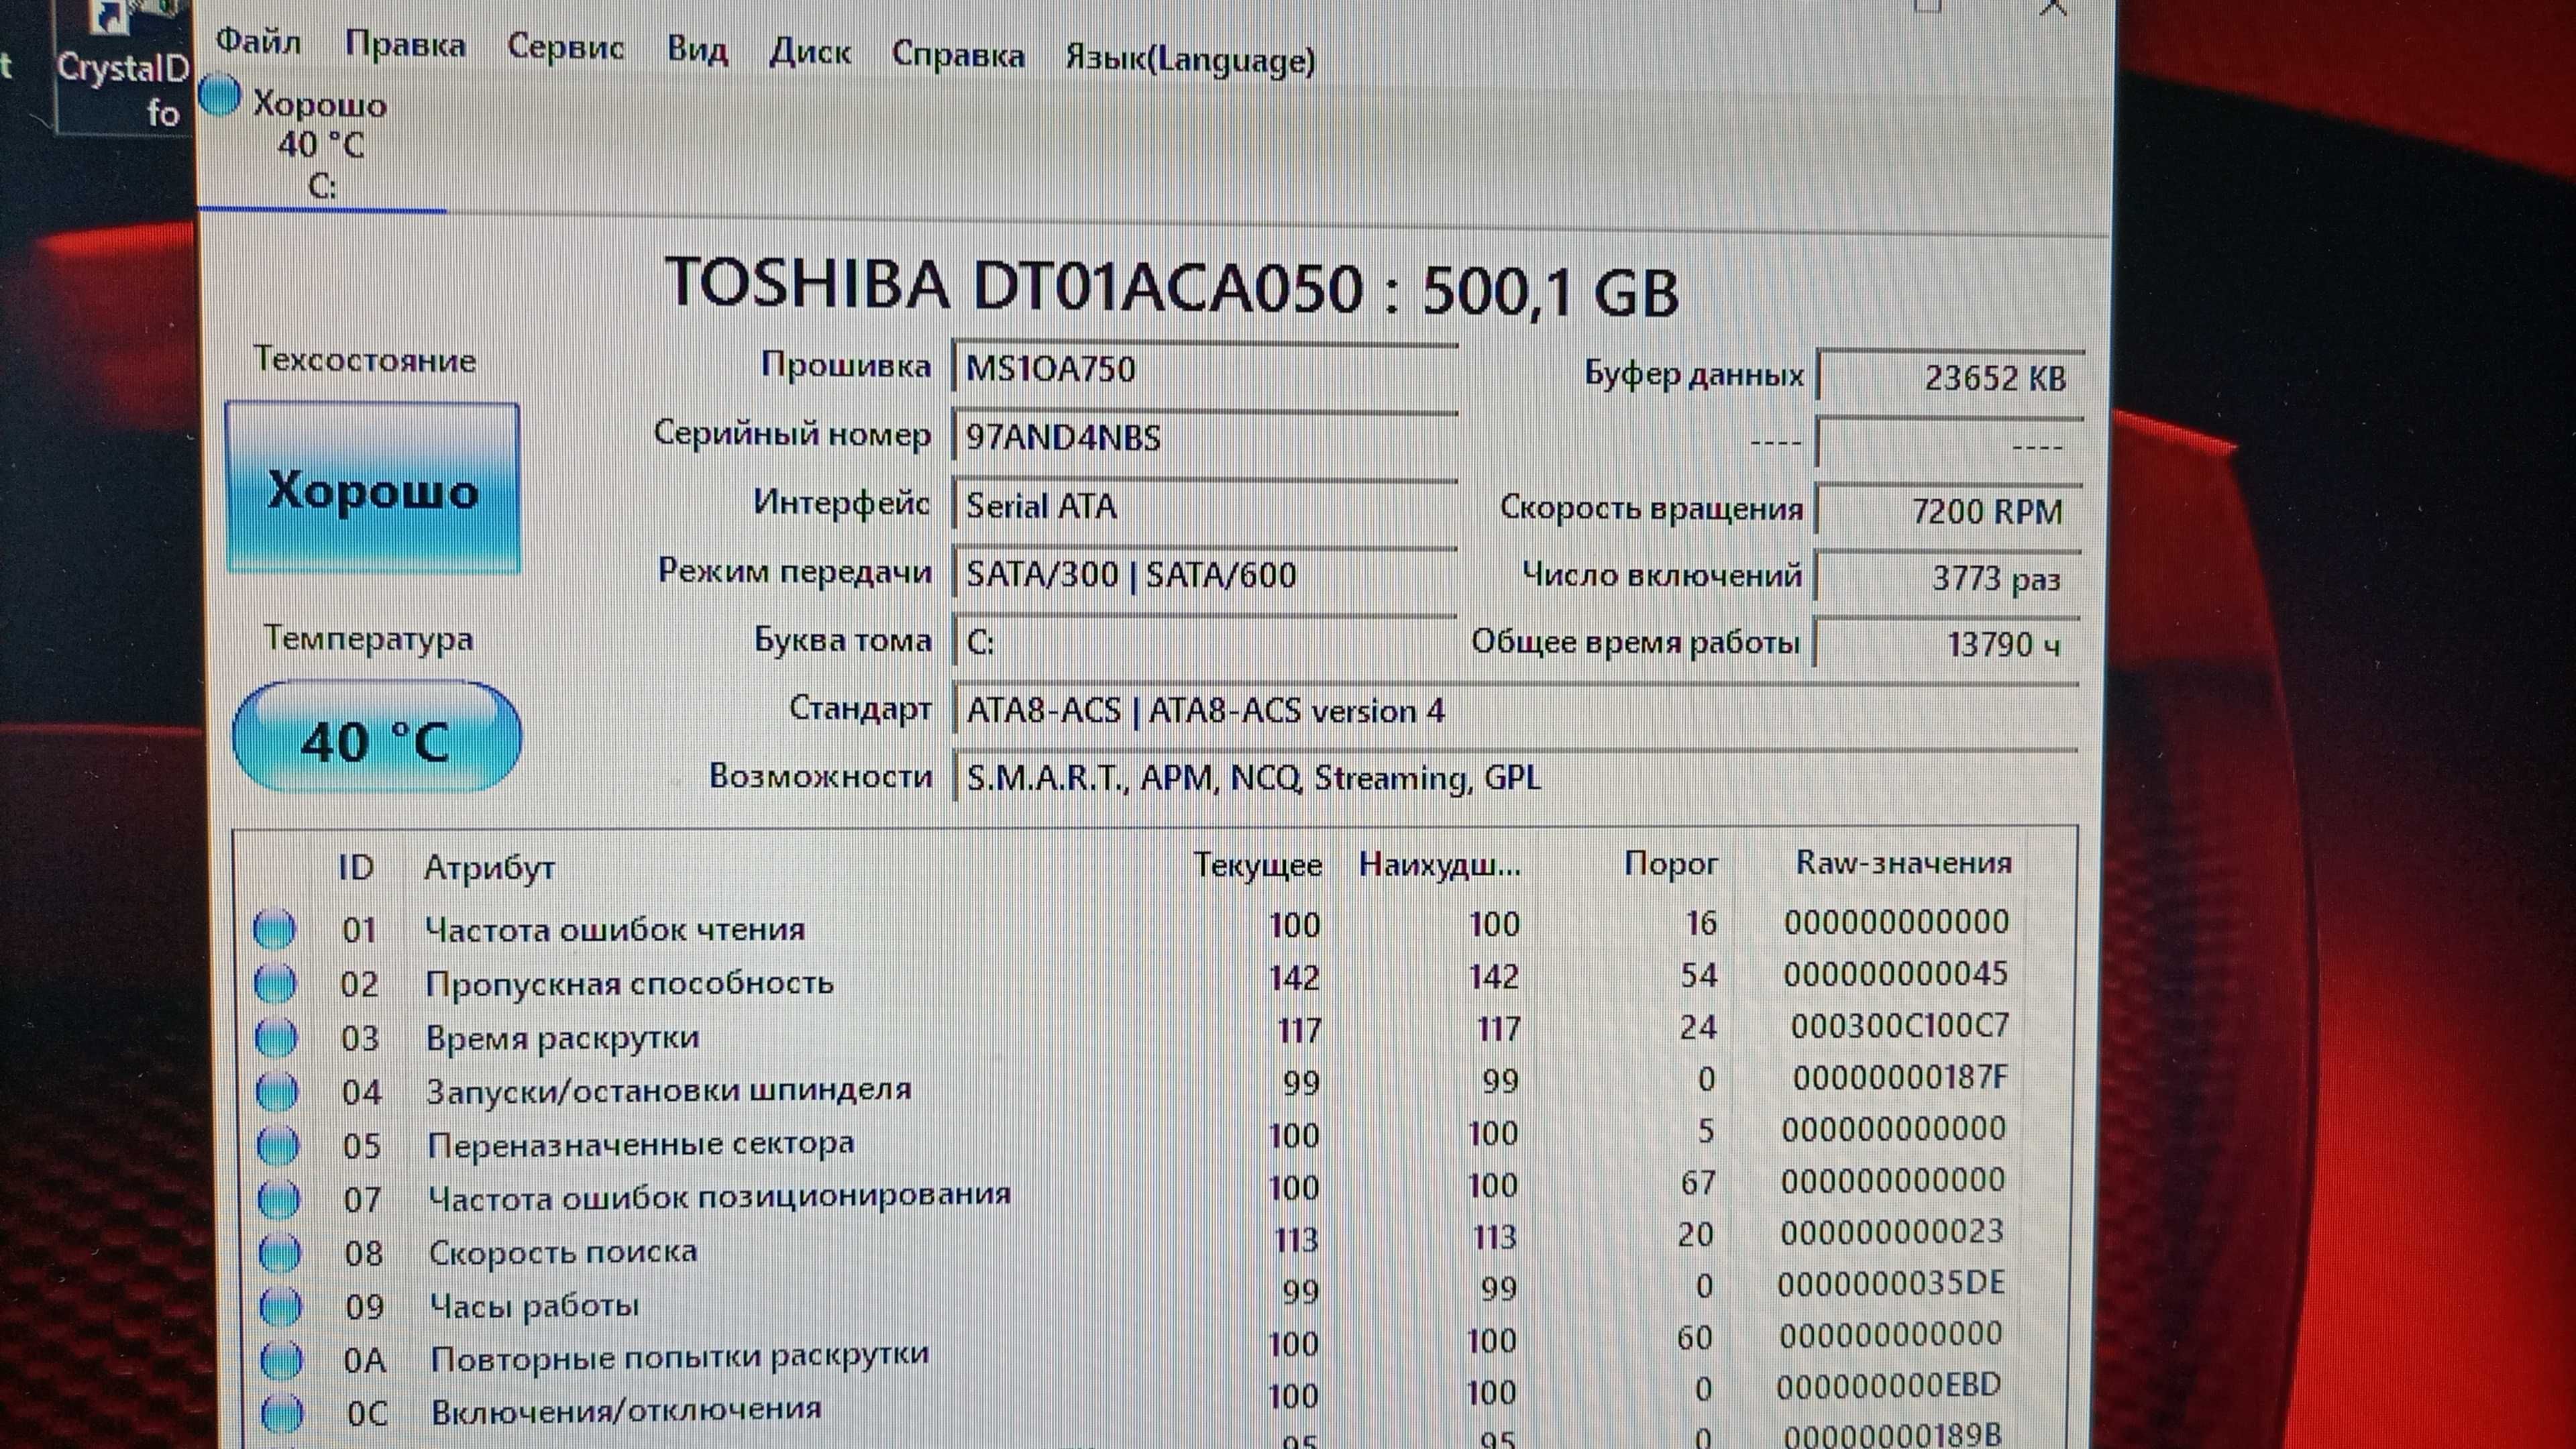2576x1449 pixels.
Task: Click status icon for attribute 08
Action: tap(280, 1252)
